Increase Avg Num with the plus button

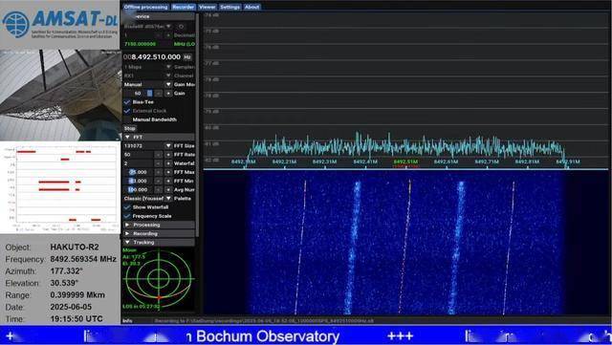pyautogui.click(x=168, y=189)
